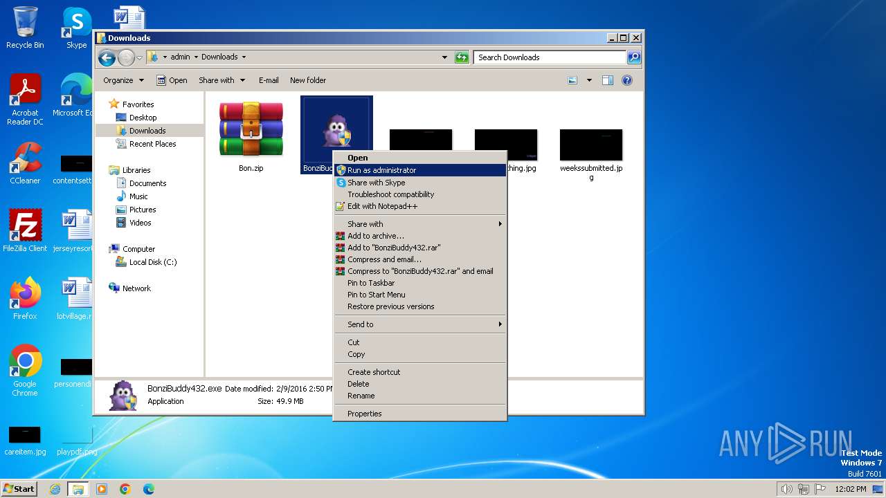
Task: Open Internet Explorer from taskbar
Action: [x=55, y=489]
